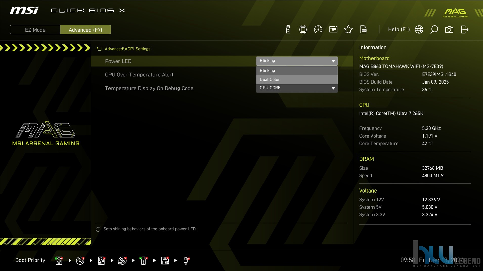This screenshot has height=271, width=483.
Task: Click the Frequency value 5.20 GHz
Action: (x=431, y=128)
